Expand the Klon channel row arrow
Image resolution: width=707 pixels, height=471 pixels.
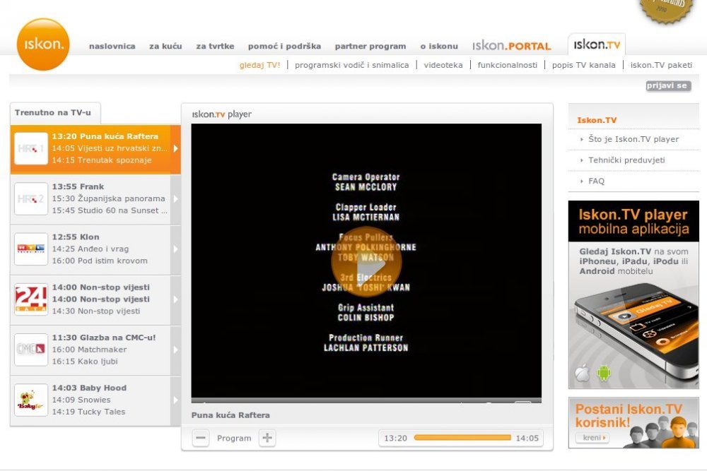[x=176, y=249]
